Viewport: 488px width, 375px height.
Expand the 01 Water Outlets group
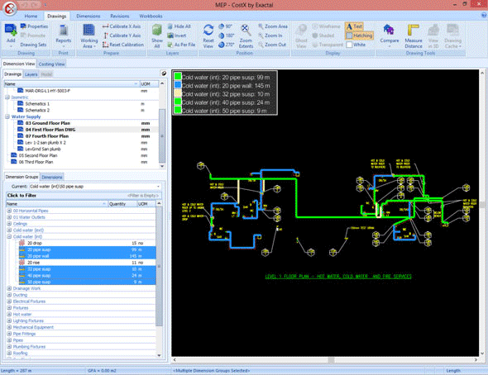point(9,217)
